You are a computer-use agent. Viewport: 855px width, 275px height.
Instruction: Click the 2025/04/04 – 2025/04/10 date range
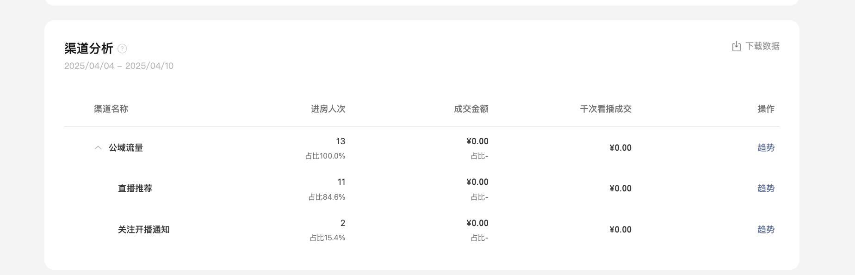coord(119,66)
